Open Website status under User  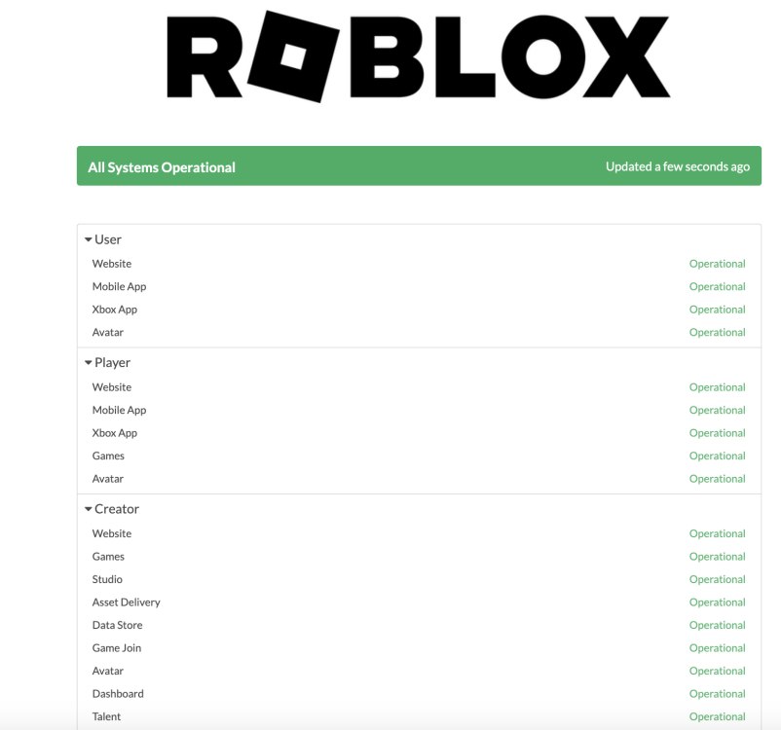coord(112,263)
